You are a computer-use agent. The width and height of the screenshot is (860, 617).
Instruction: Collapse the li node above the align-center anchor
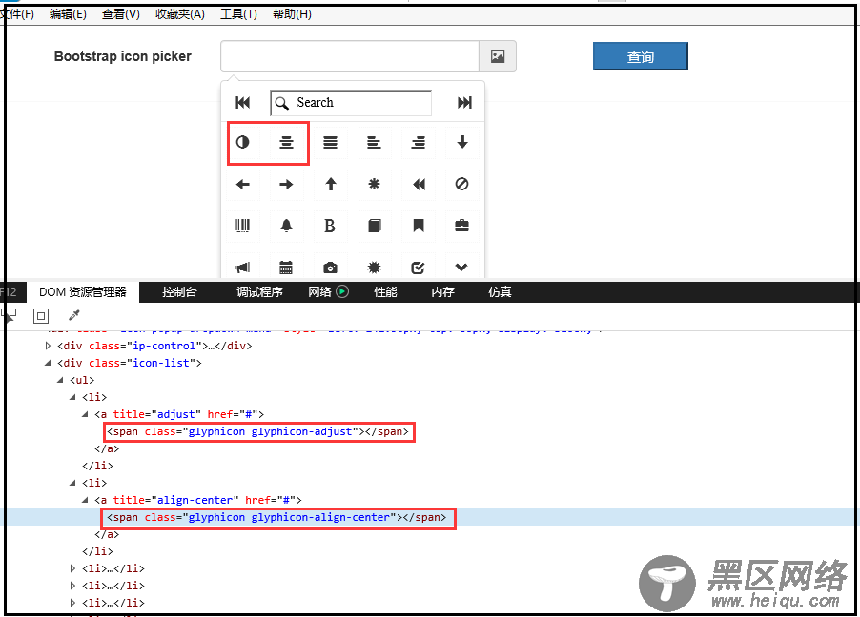coord(72,483)
